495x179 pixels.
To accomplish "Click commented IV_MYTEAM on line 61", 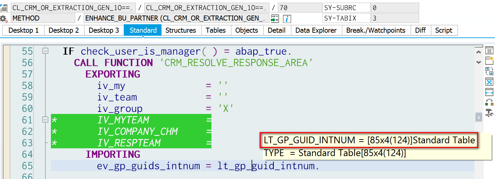I will tap(123, 120).
